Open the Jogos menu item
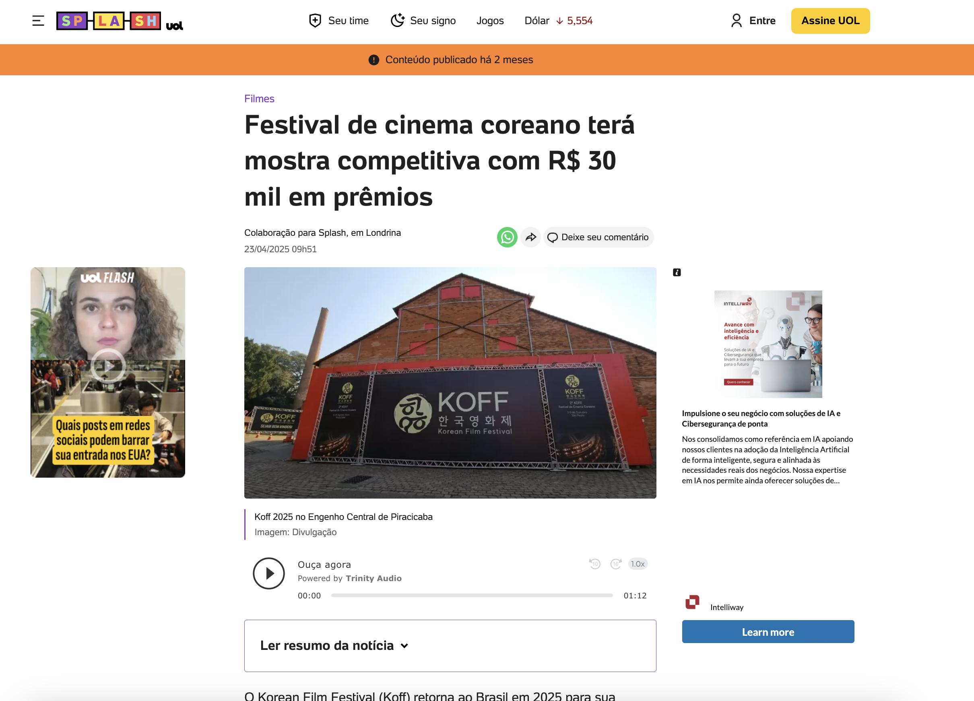This screenshot has width=974, height=701. [x=490, y=21]
